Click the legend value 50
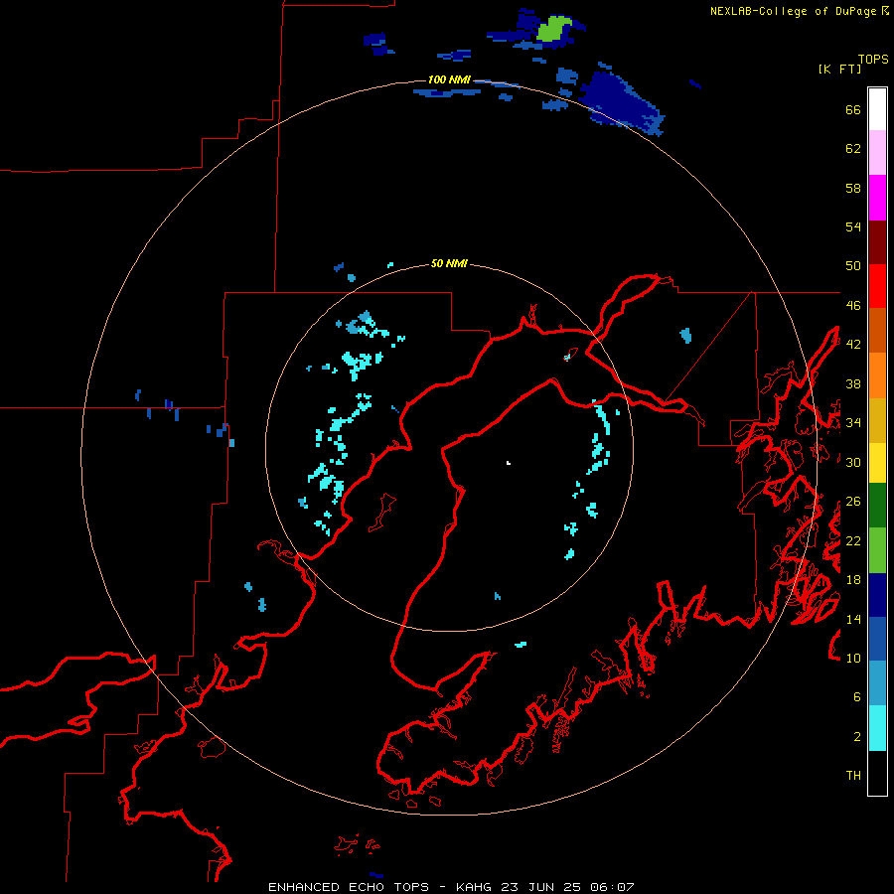Image resolution: width=894 pixels, height=894 pixels. [853, 265]
